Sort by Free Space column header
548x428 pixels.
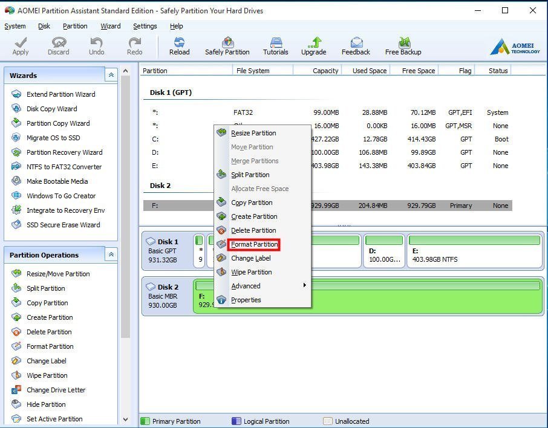(414, 71)
